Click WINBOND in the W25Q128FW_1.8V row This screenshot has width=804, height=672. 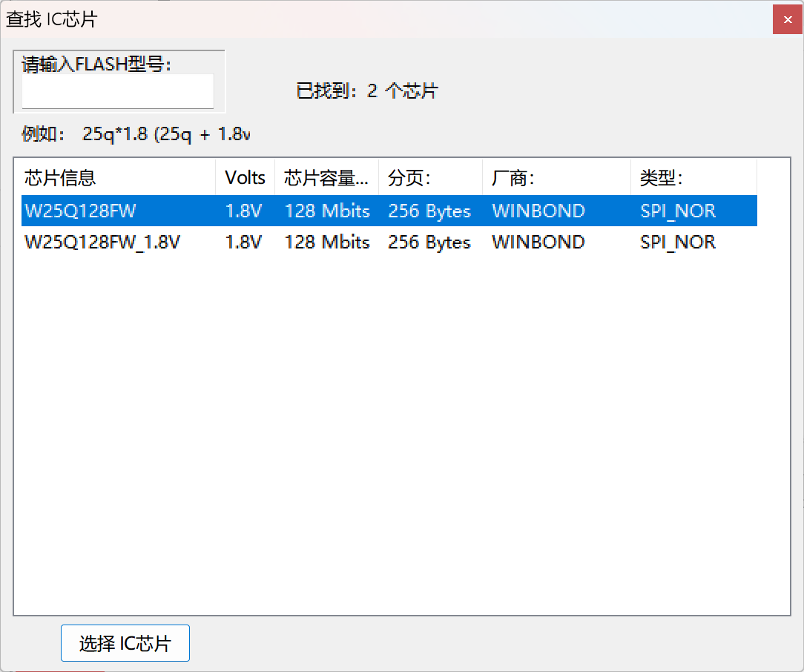[x=538, y=243]
